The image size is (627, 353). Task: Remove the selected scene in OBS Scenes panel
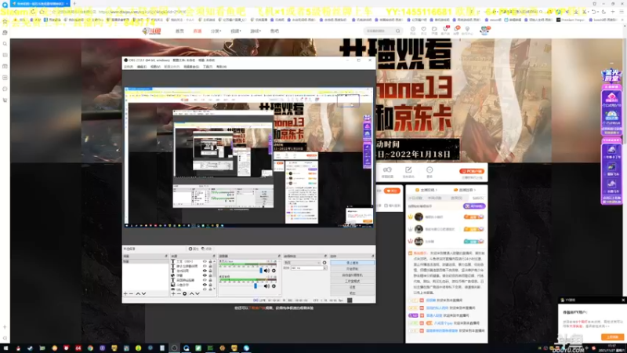tap(131, 293)
